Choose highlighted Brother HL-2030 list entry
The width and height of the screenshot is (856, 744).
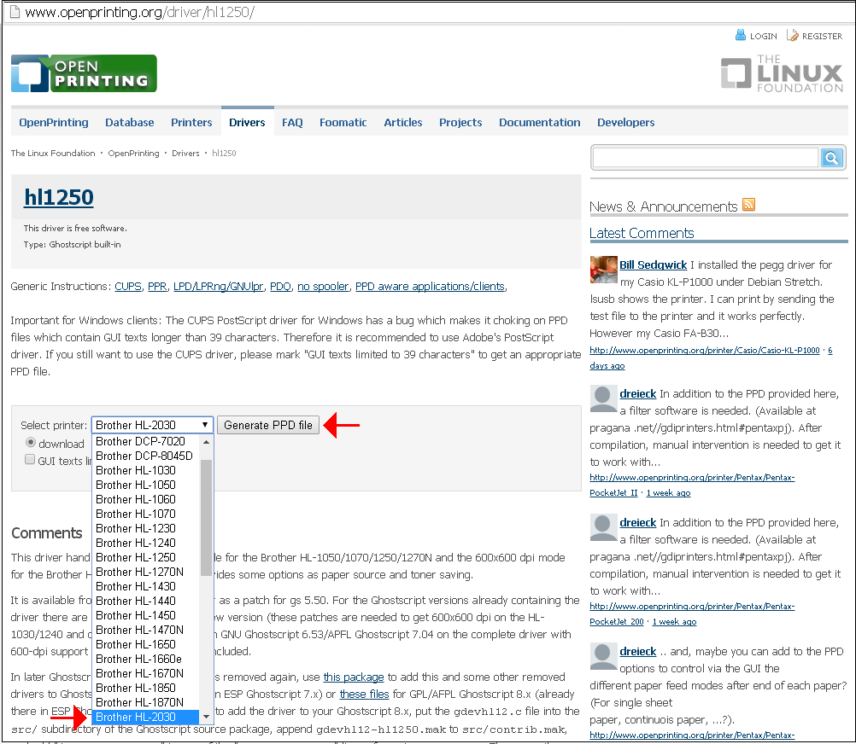coord(146,718)
